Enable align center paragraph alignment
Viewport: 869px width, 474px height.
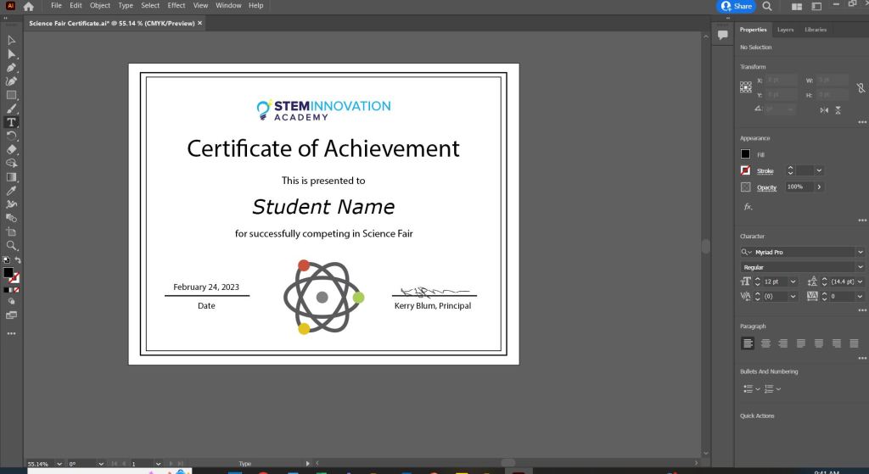coord(765,343)
